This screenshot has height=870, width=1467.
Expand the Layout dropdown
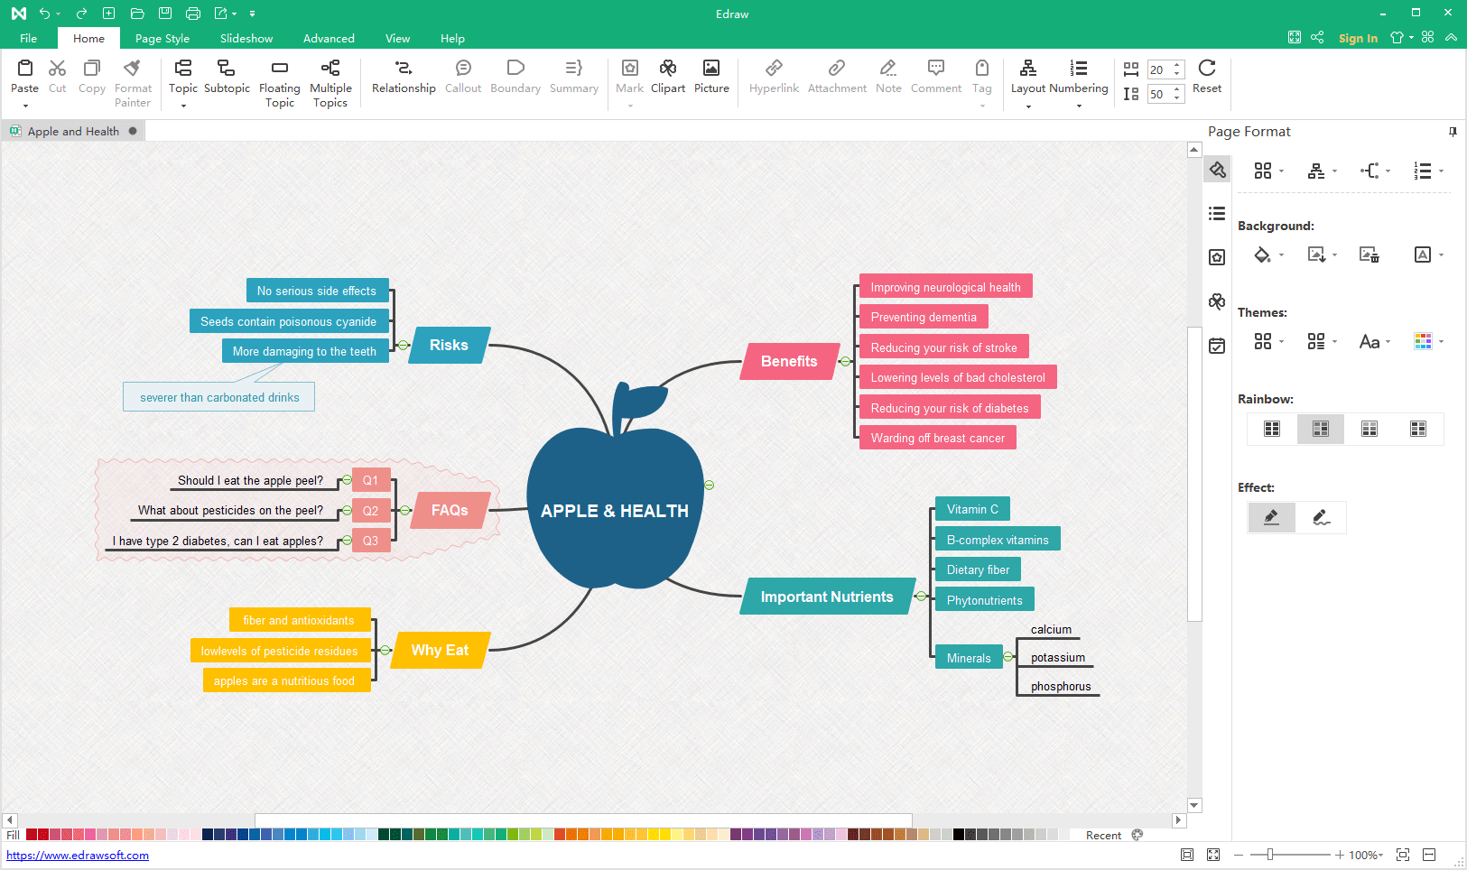(x=1027, y=106)
